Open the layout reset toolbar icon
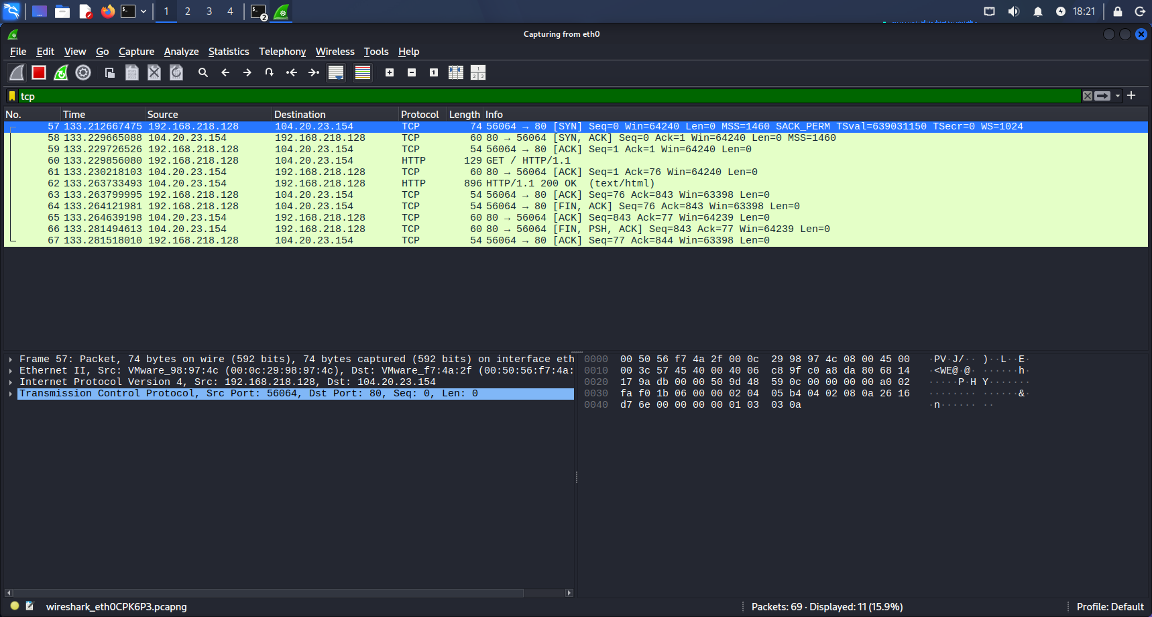Image resolution: width=1152 pixels, height=617 pixels. click(x=478, y=72)
